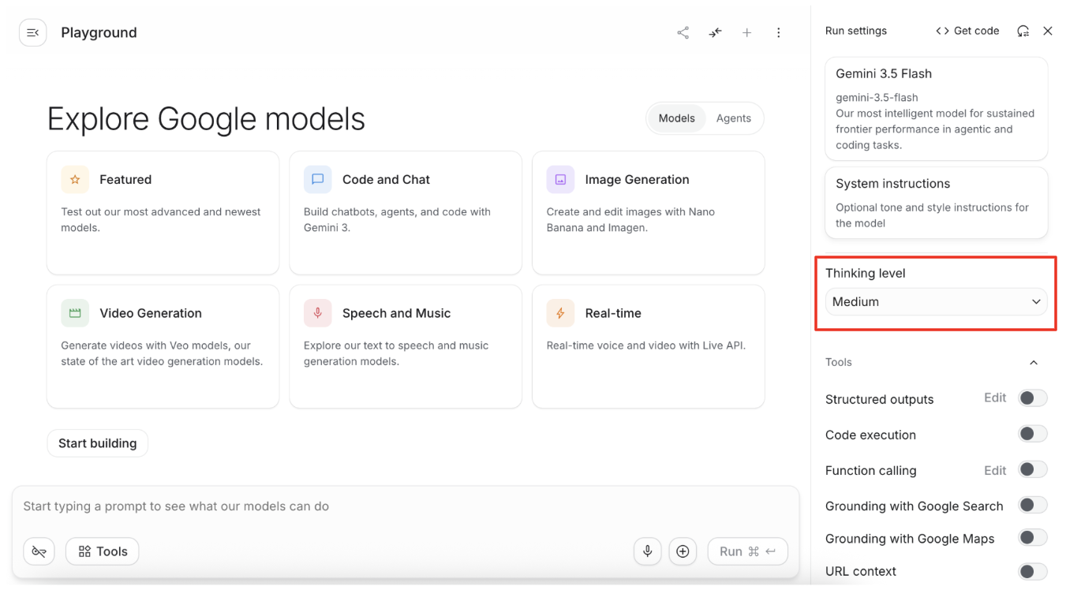Open the Gemini 3.5 Flash model selector card
Screen dimensions: 1081x590
click(x=937, y=109)
